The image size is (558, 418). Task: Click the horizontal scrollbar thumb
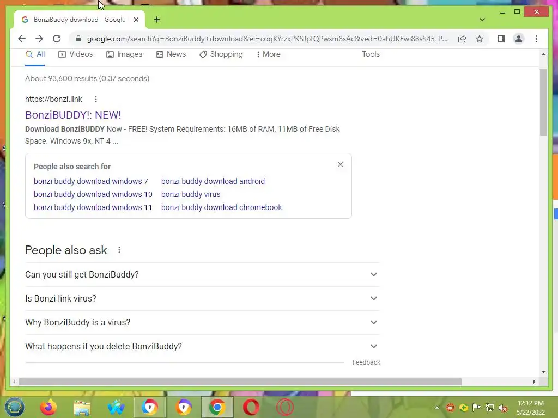[x=240, y=382]
